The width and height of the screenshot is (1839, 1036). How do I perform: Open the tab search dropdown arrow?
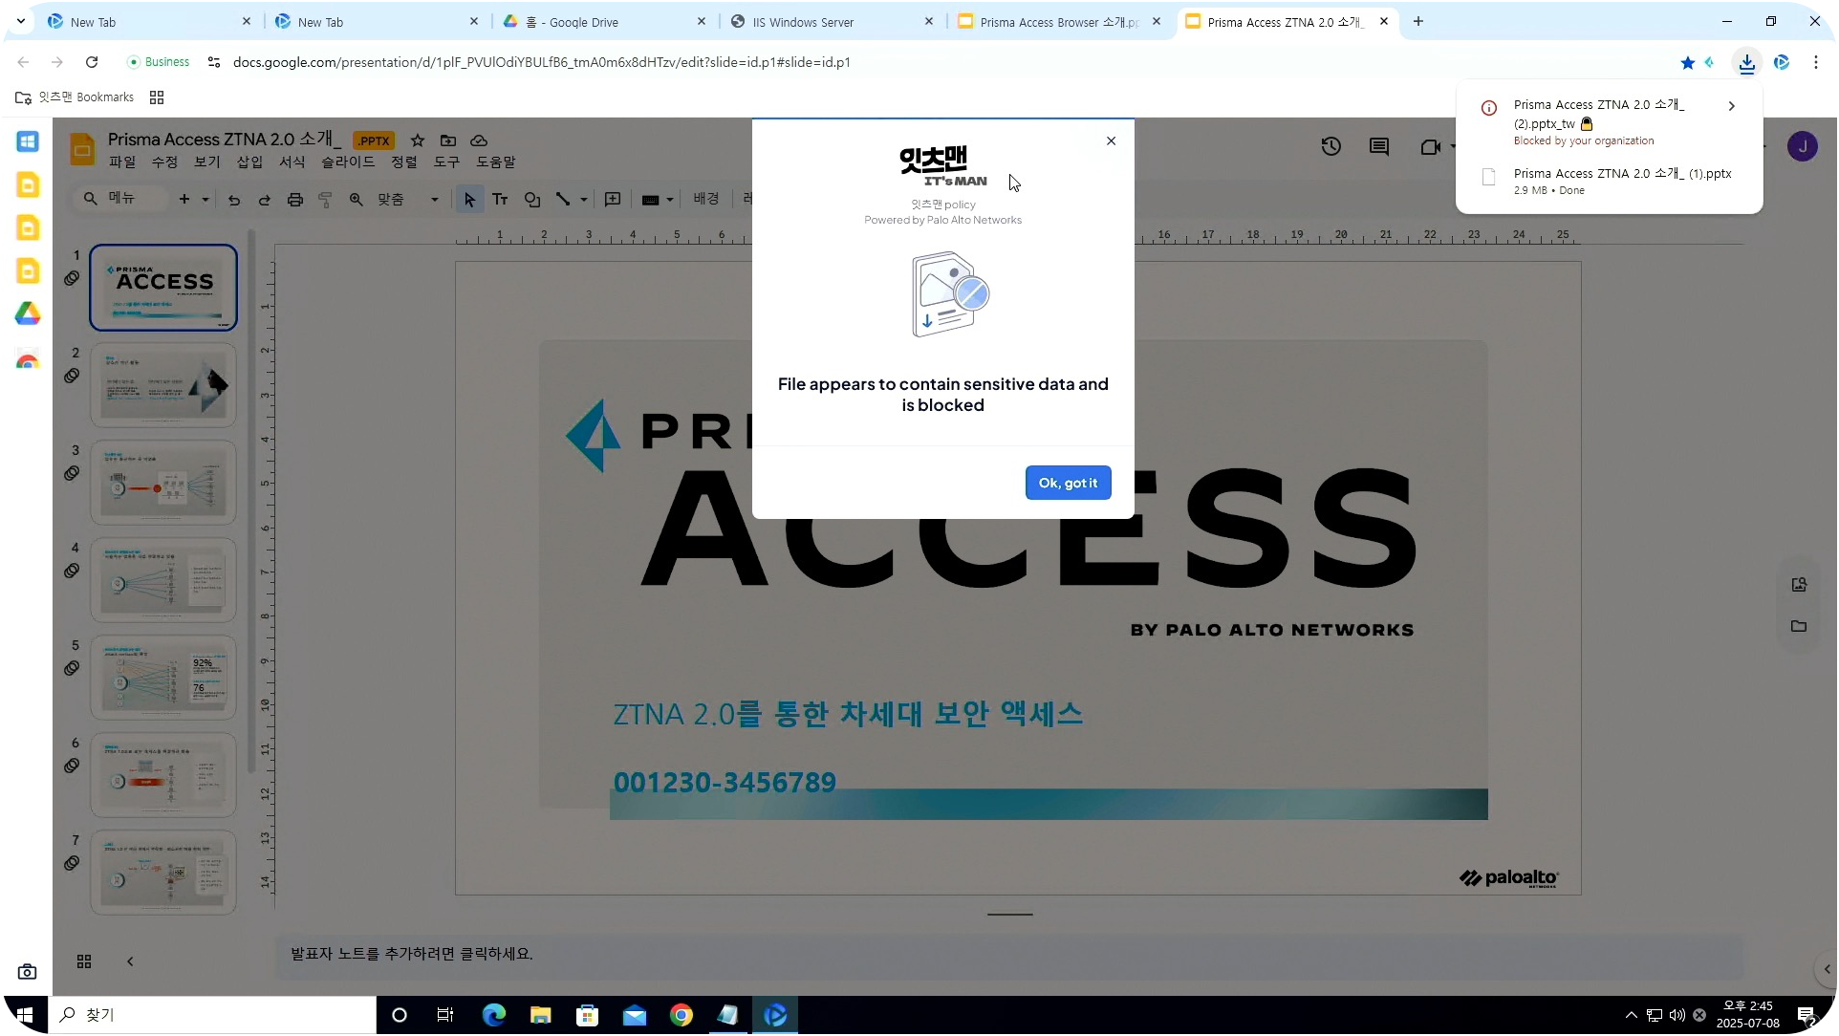pos(21,21)
